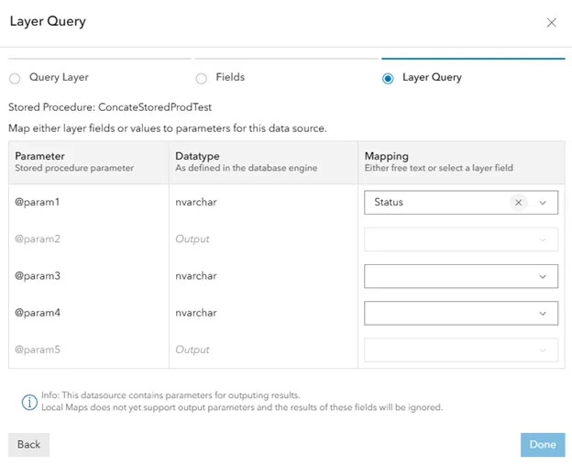Click the Parameter column header
This screenshot has width=572, height=466.
click(89, 162)
